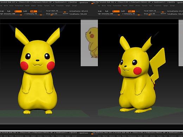Open Tool menu in top-right ZBrush window
This screenshot has width=183, height=137.
tap(150, 6)
